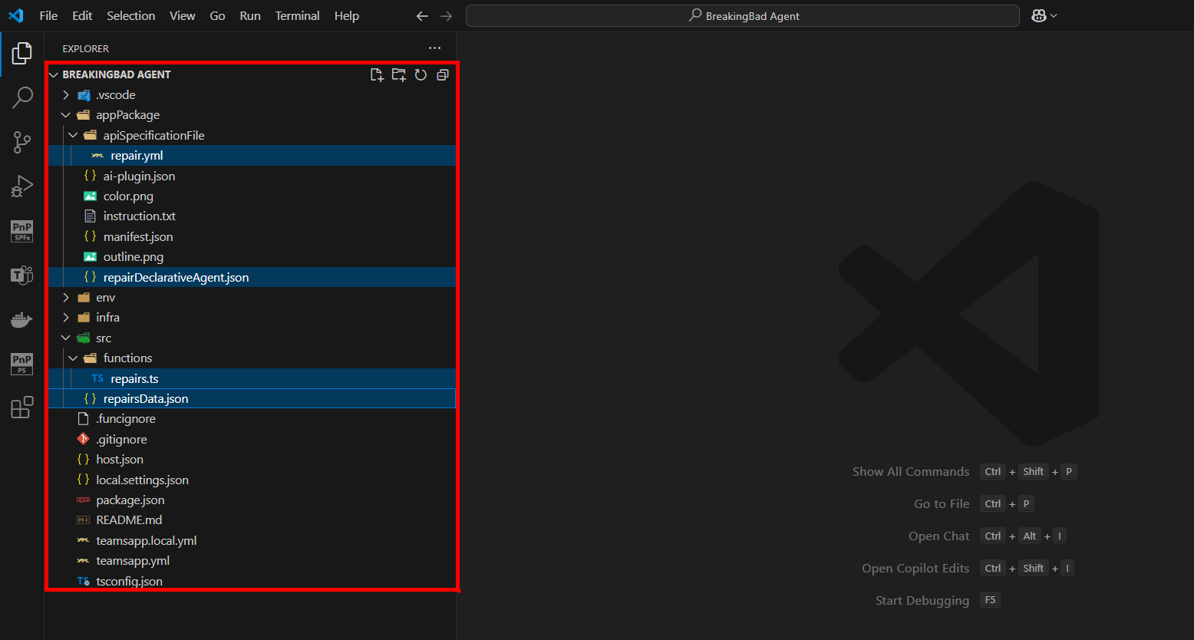Screen dimensions: 1194x640
Task: Open tsconfig.json file
Action: (252, 581)
